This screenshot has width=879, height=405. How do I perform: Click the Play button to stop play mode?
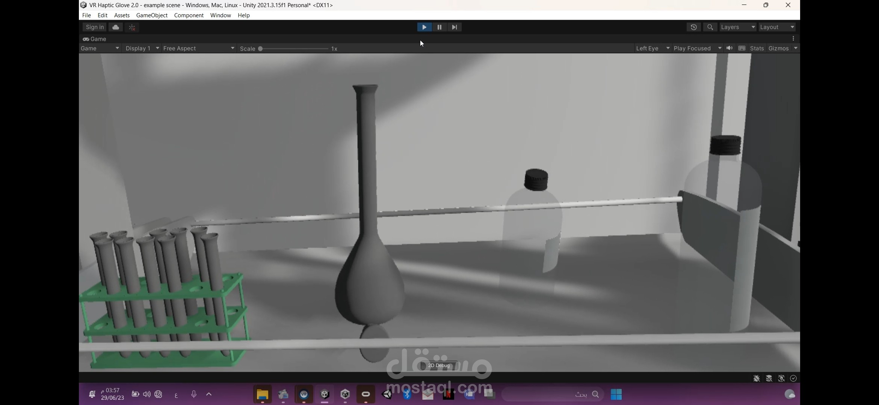(x=424, y=27)
